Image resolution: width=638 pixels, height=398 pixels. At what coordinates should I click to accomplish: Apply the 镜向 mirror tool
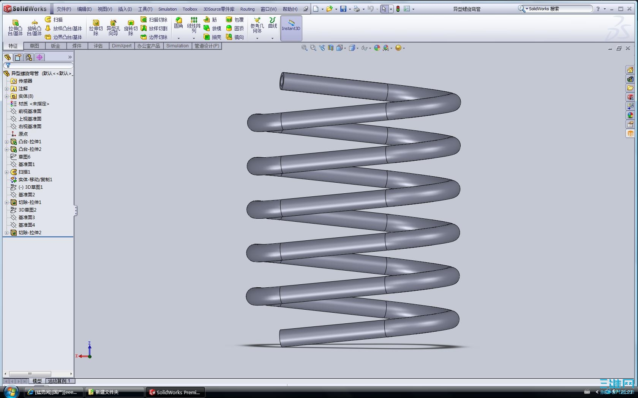235,37
